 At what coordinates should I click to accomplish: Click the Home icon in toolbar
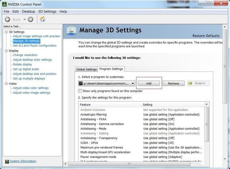click(x=42, y=19)
